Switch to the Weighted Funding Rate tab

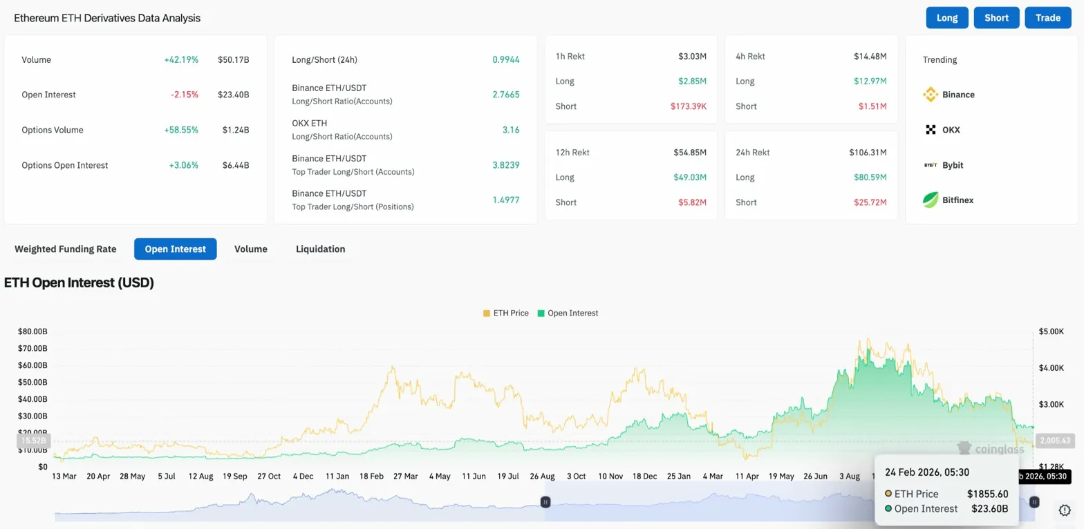(65, 249)
